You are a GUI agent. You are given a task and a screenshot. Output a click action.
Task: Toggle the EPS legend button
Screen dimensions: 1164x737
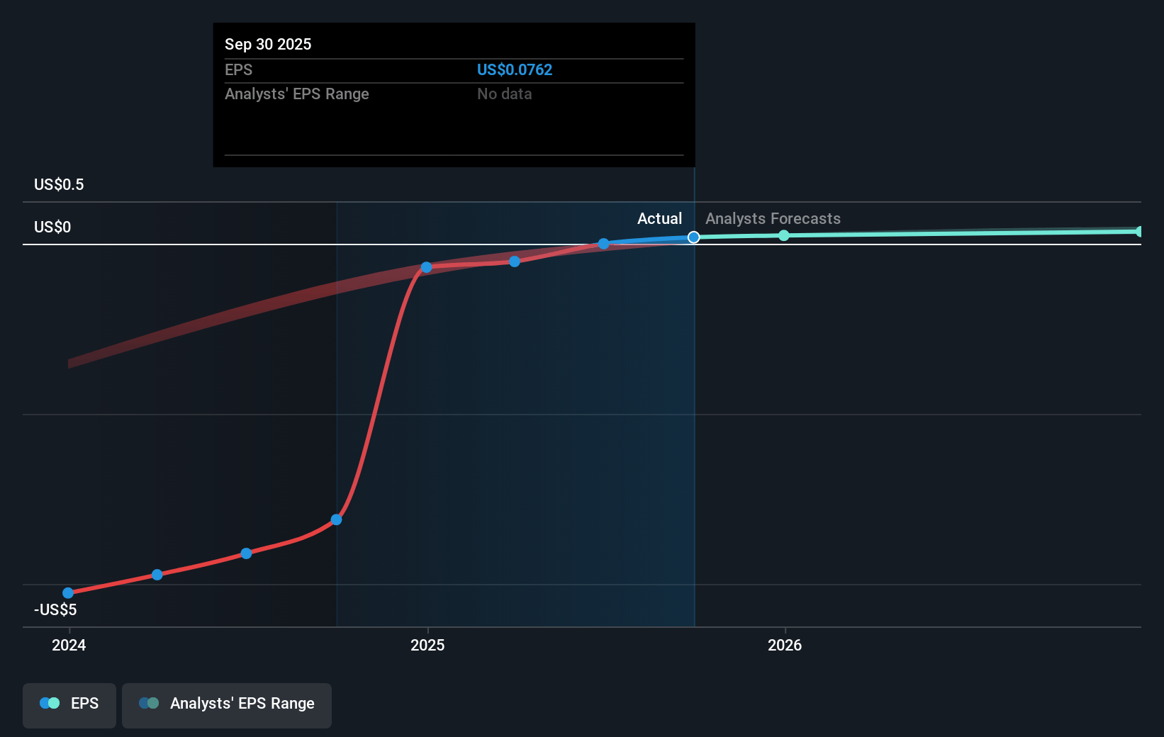pyautogui.click(x=69, y=705)
